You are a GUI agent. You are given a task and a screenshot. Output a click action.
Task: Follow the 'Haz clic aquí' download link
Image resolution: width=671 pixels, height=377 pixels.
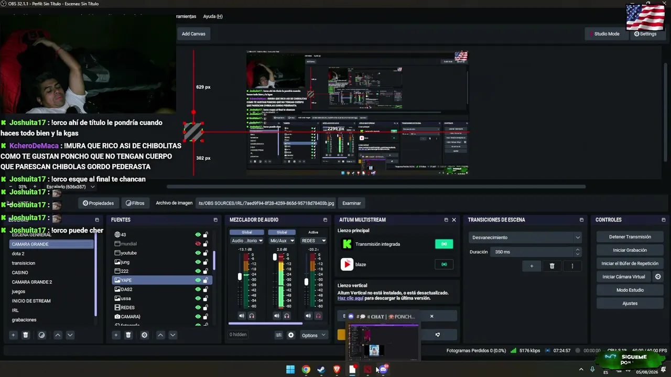350,298
